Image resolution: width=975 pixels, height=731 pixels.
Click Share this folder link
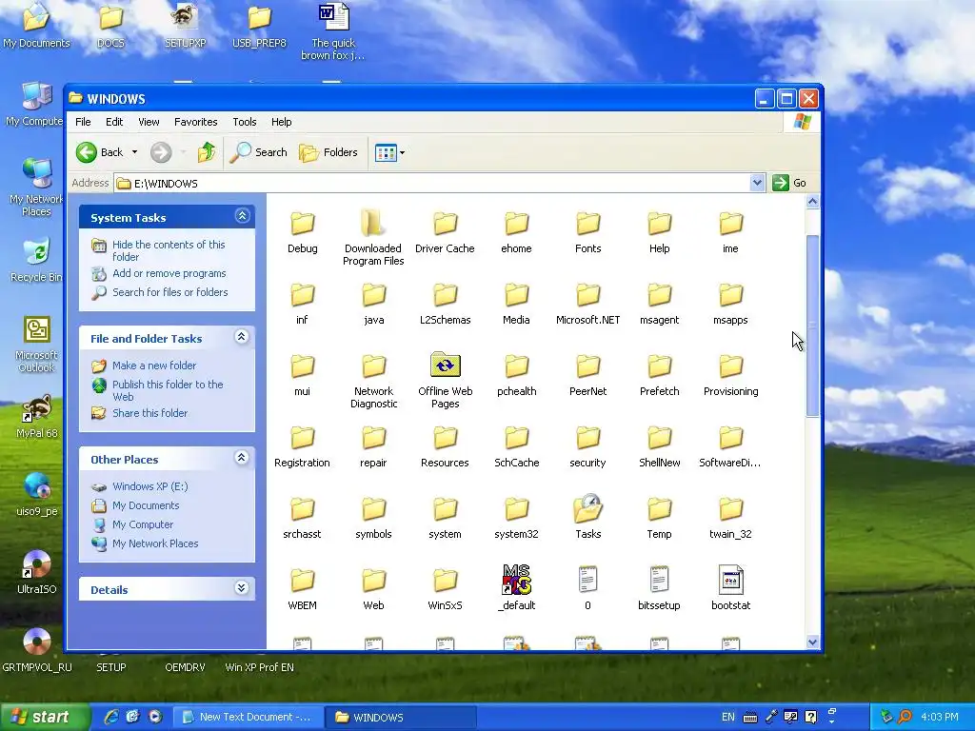[149, 413]
